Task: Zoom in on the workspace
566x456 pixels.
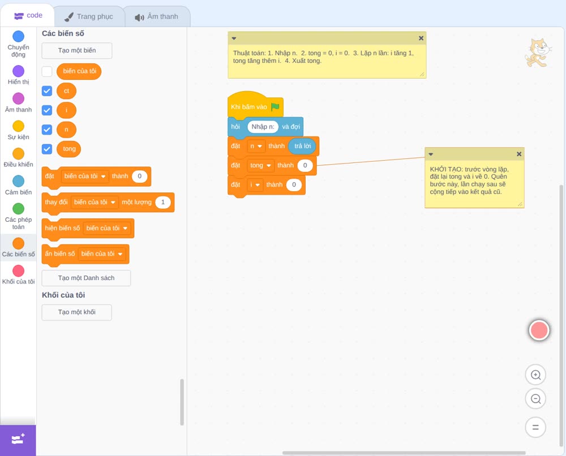Action: (535, 375)
